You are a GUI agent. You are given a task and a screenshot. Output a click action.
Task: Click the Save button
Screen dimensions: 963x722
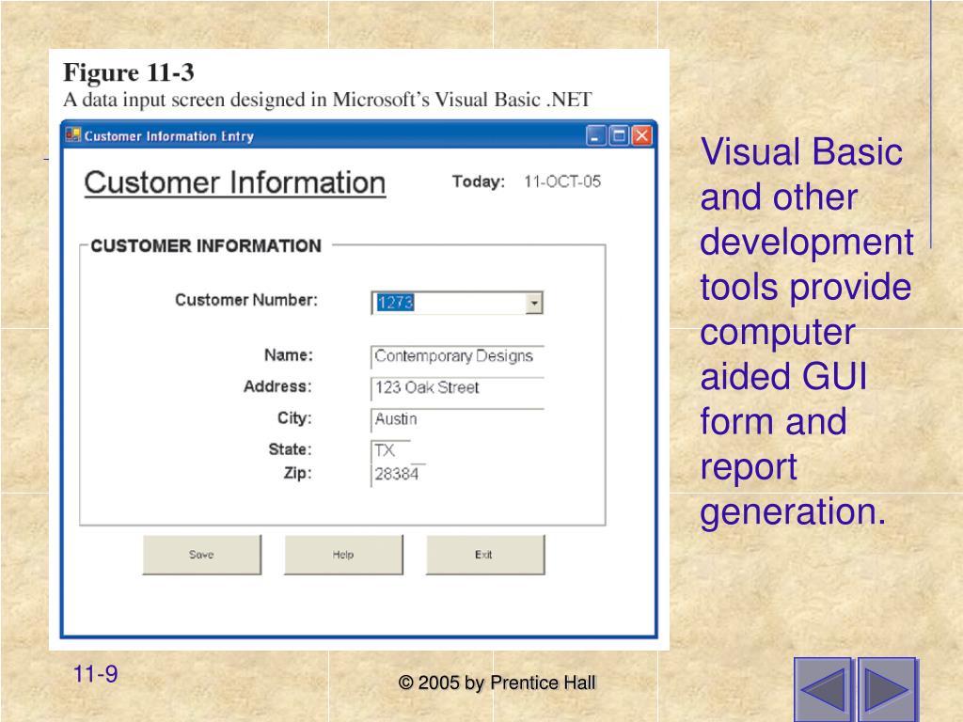click(x=202, y=555)
